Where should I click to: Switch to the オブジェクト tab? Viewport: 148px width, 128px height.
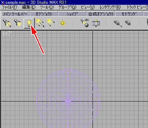pyautogui.click(x=44, y=14)
